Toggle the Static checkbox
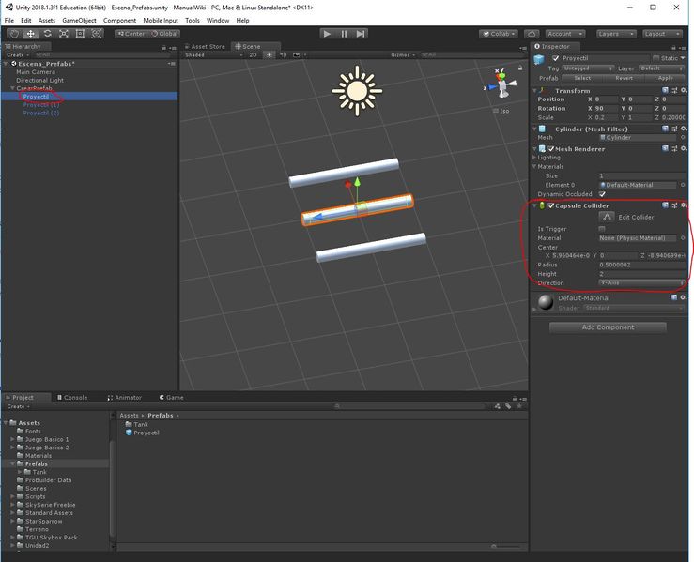Screen dimensions: 694x562 point(656,58)
